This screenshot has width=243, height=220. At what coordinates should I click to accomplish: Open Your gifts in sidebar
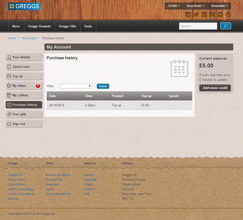(x=24, y=114)
